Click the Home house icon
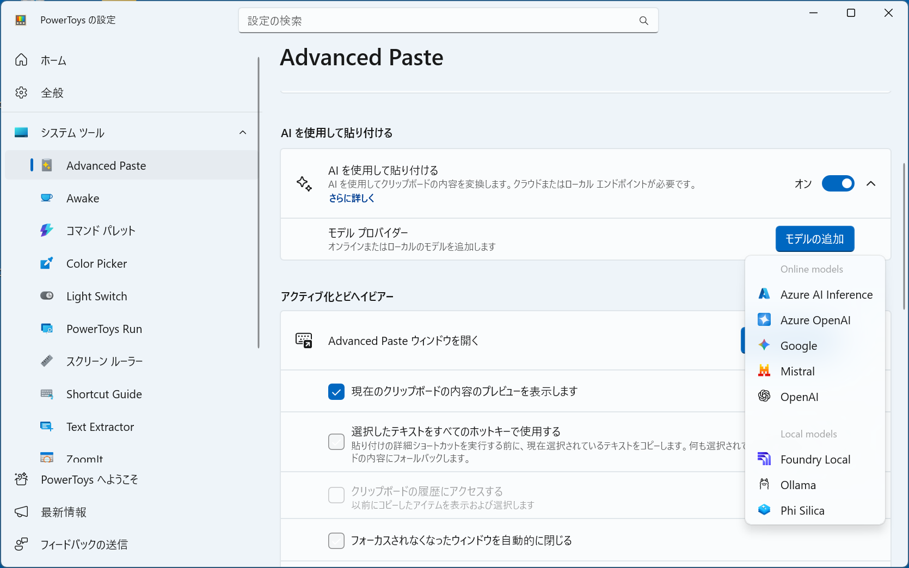 tap(21, 60)
